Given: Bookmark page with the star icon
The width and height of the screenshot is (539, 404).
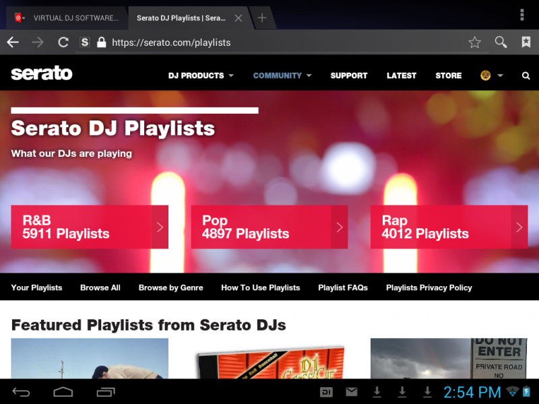Looking at the screenshot, I should [474, 42].
